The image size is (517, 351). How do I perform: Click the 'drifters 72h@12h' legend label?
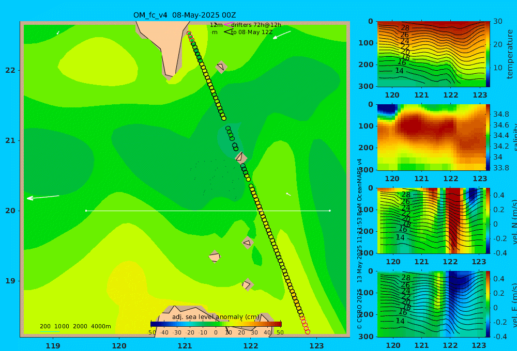click(x=256, y=25)
